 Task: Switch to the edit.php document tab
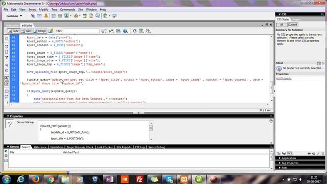27,25
